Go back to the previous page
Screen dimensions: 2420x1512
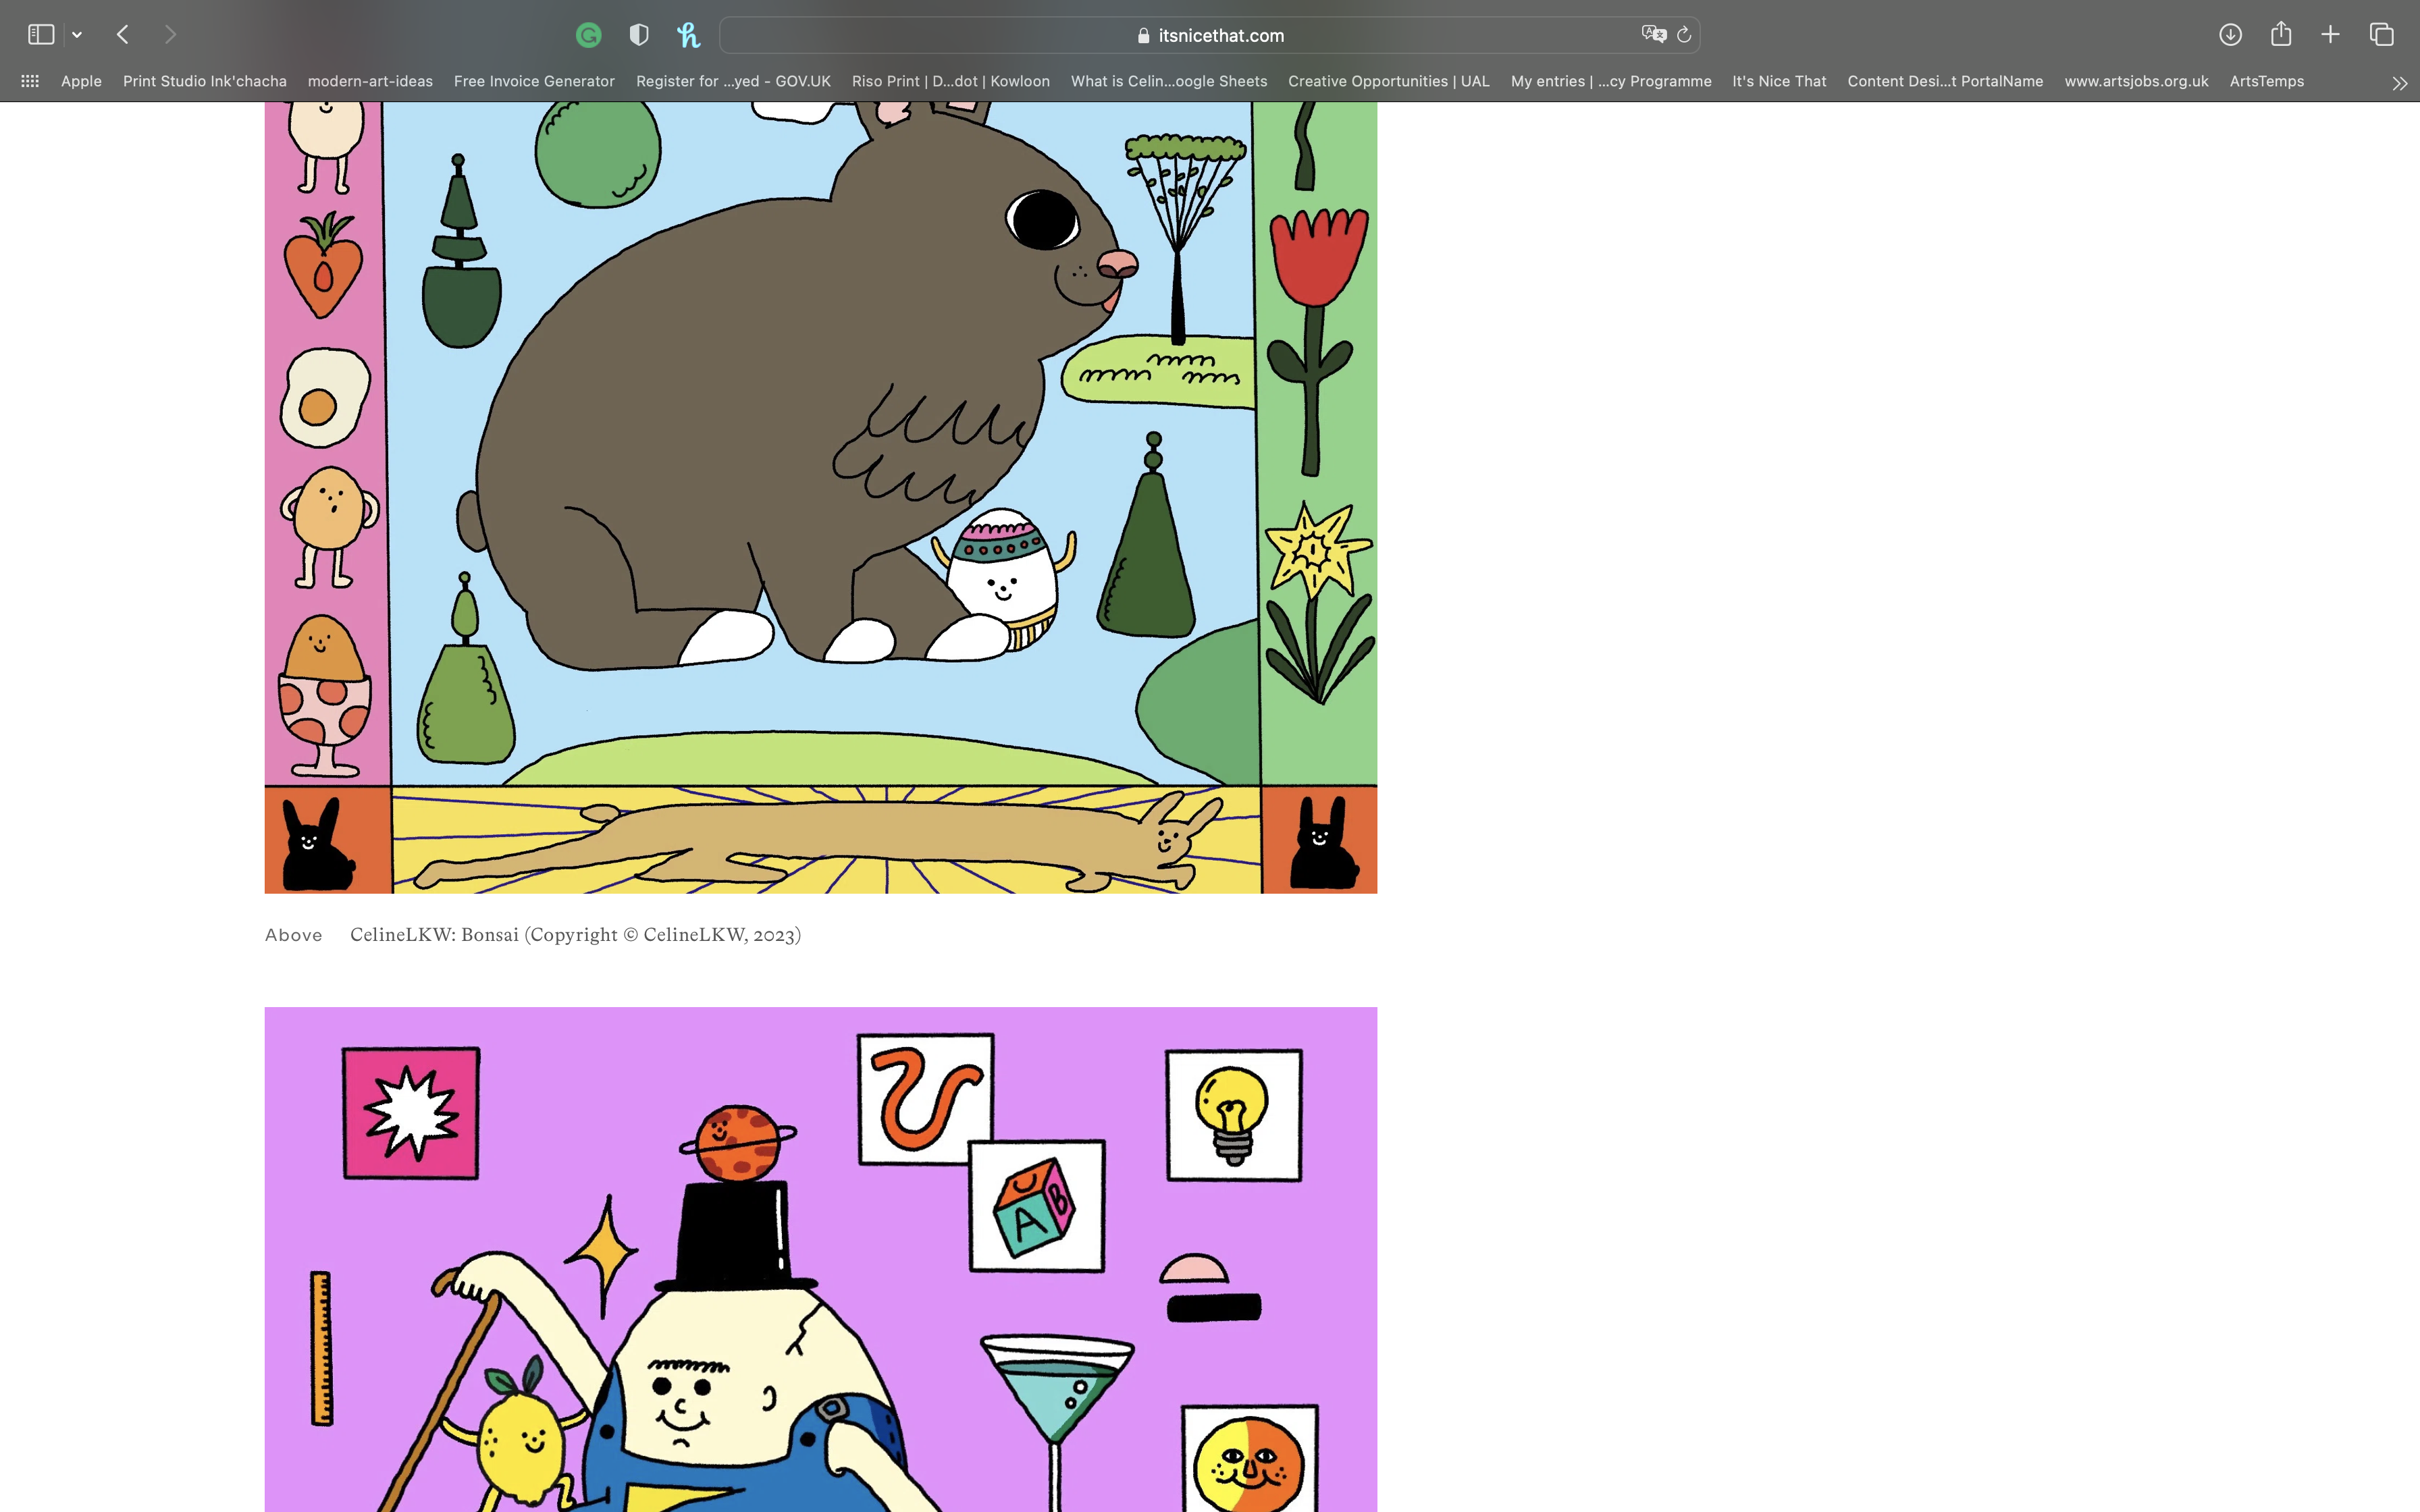(x=123, y=35)
